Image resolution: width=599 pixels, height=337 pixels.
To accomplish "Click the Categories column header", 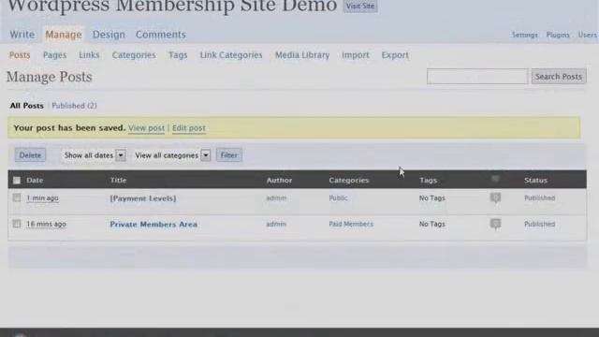I will pos(349,180).
